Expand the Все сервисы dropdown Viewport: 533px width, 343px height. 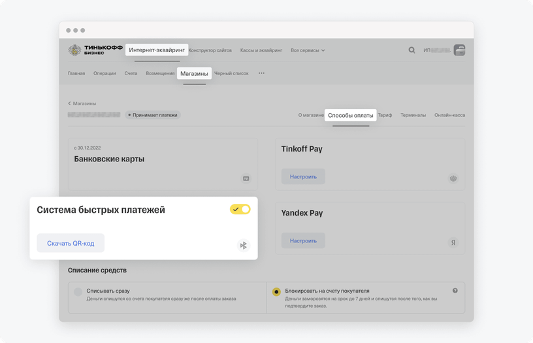point(308,50)
